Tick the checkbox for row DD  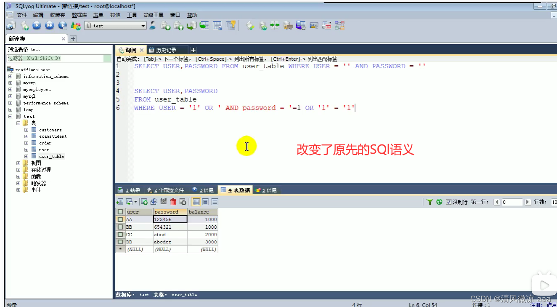[x=120, y=242]
